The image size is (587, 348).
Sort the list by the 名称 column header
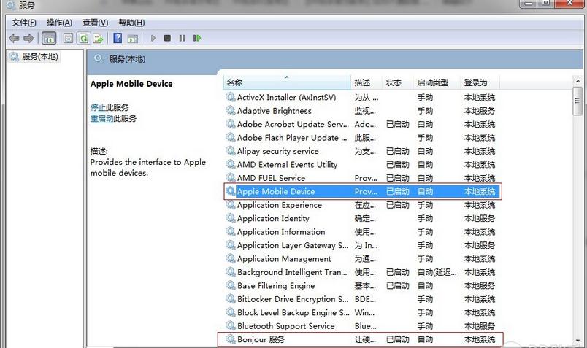(286, 82)
